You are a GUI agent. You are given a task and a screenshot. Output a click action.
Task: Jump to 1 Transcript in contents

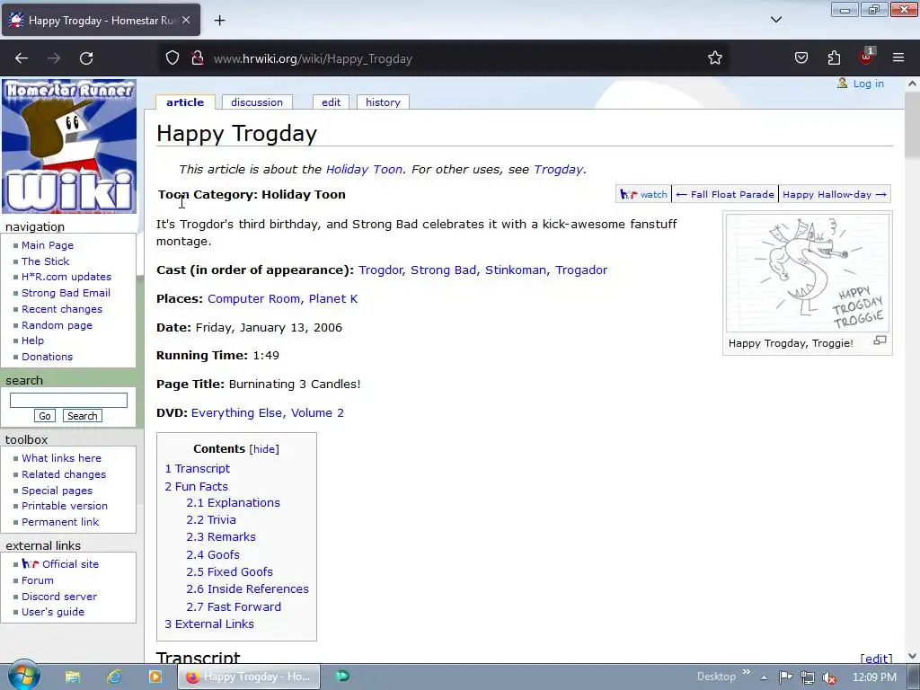(x=197, y=469)
